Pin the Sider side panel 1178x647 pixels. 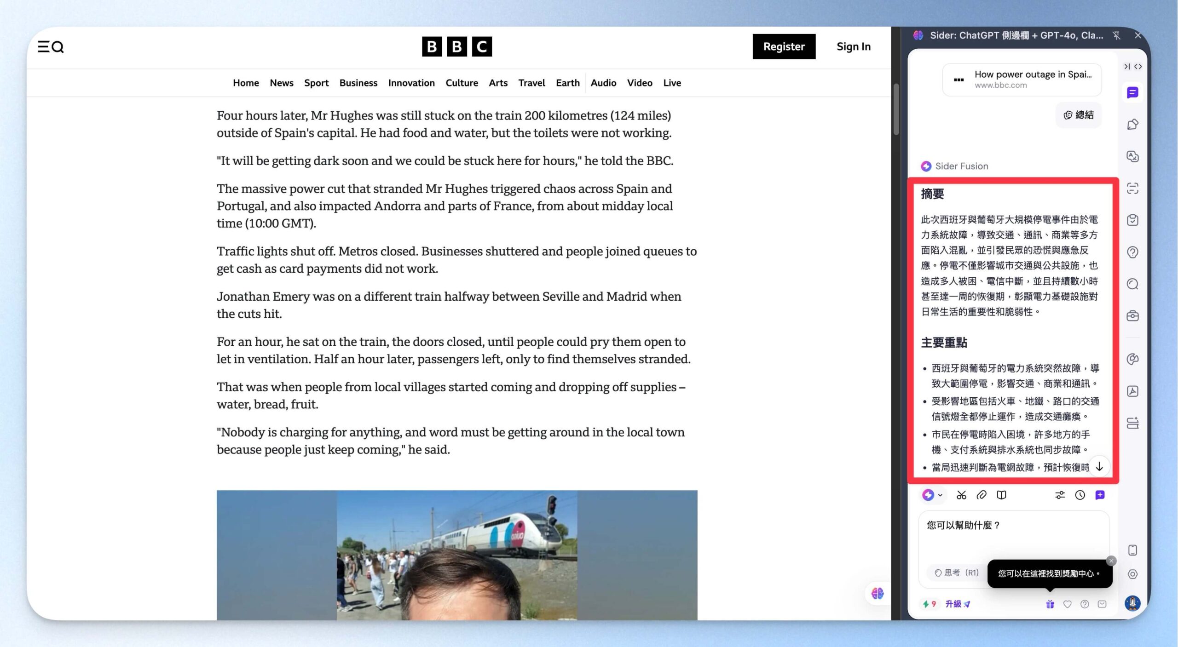tap(1116, 35)
